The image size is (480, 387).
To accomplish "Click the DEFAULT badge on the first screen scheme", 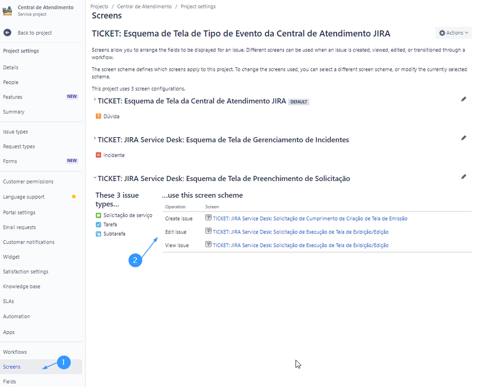I will point(298,102).
